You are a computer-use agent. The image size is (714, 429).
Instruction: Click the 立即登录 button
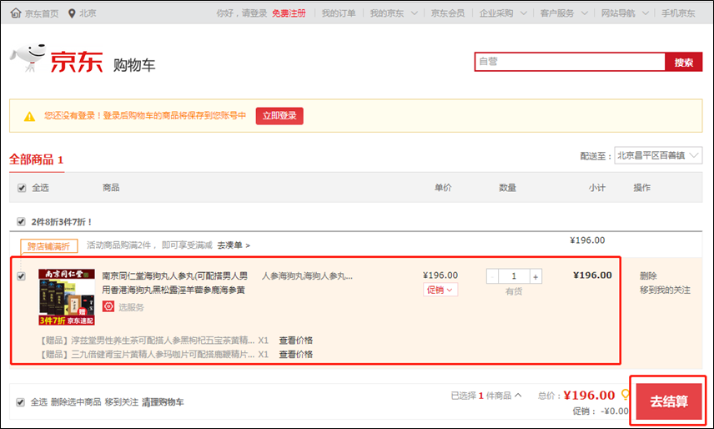pos(279,116)
